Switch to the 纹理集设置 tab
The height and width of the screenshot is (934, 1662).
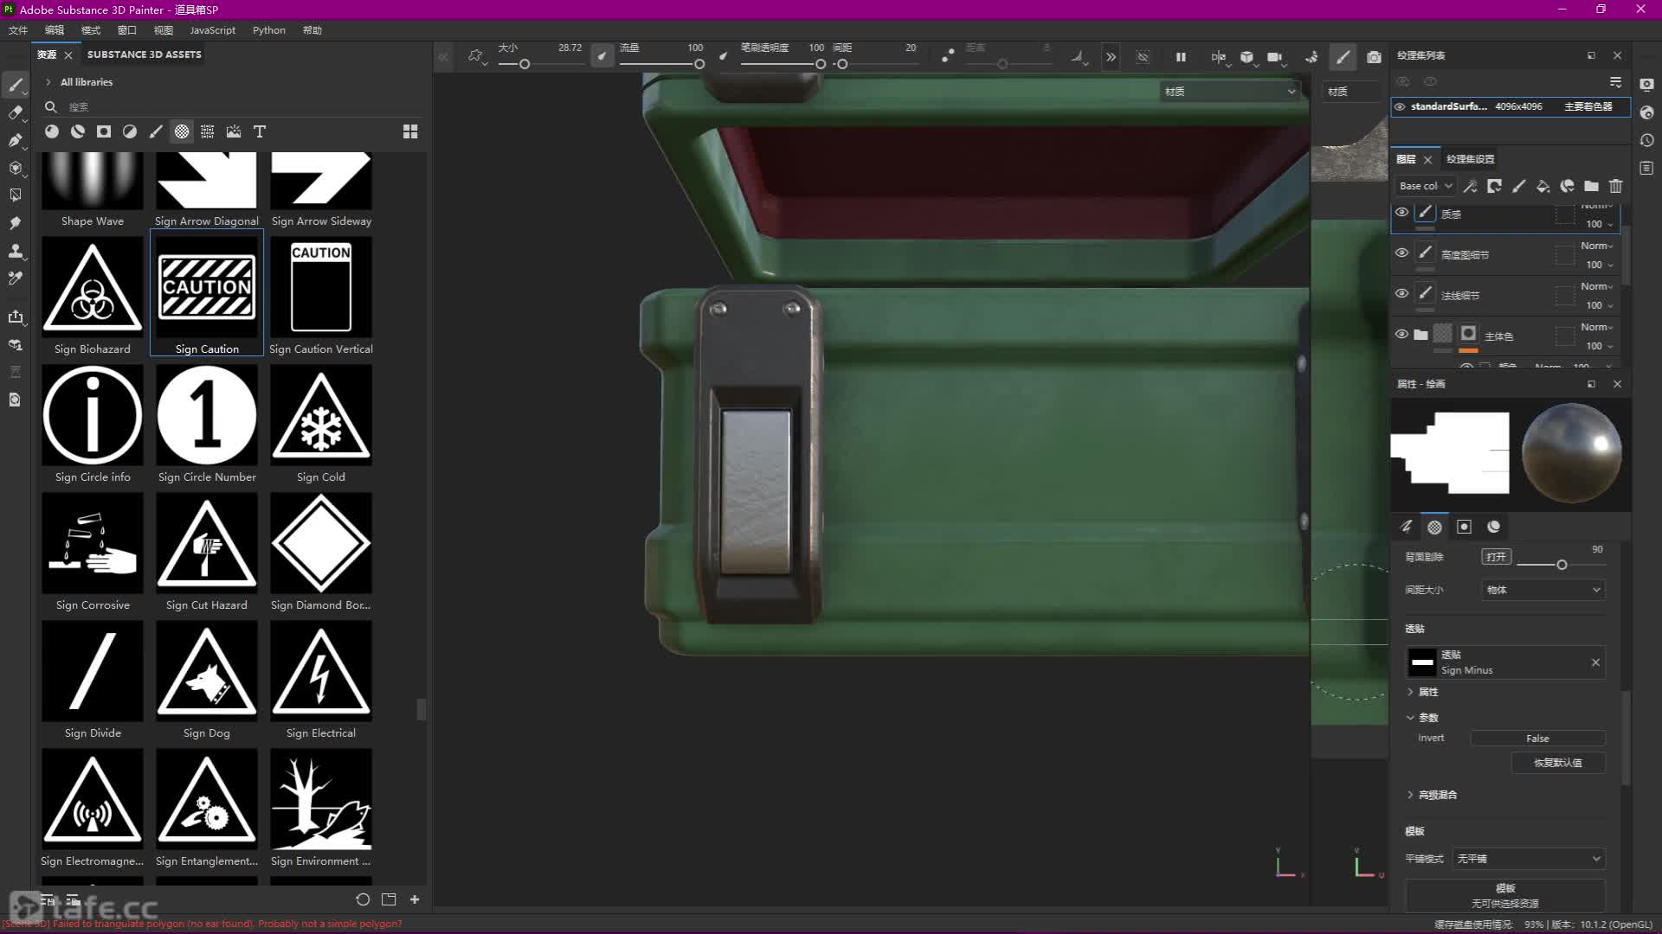1470,159
